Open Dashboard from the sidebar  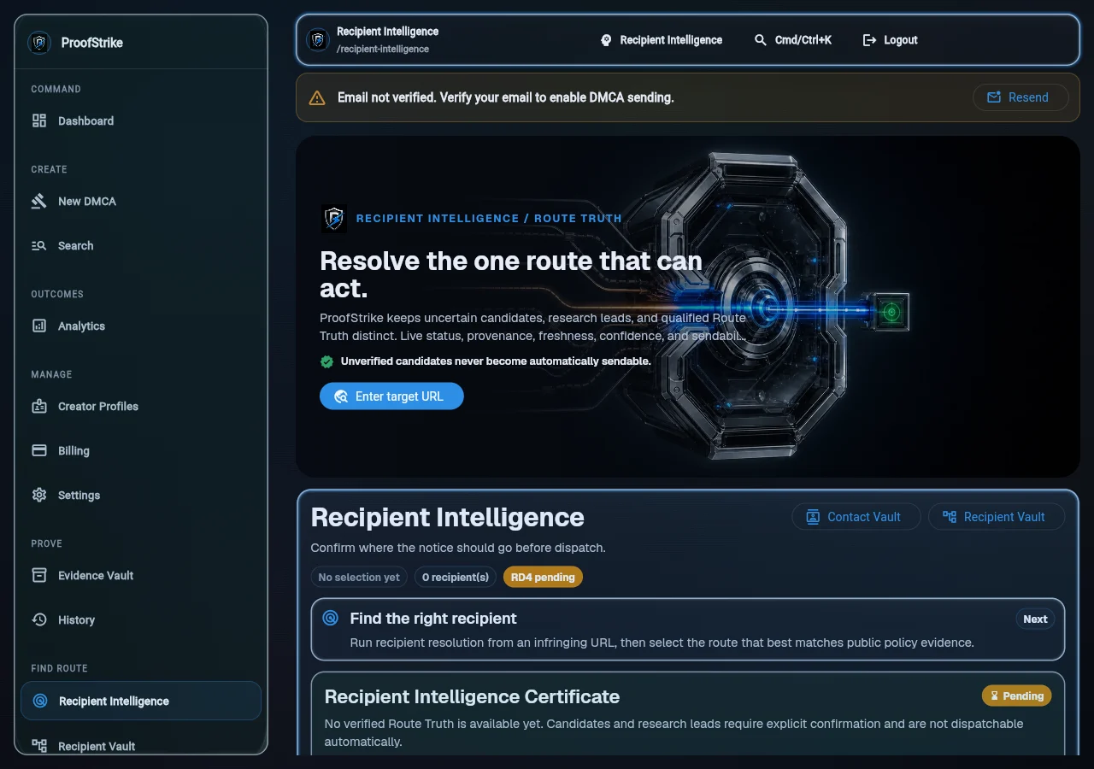pyautogui.click(x=141, y=121)
